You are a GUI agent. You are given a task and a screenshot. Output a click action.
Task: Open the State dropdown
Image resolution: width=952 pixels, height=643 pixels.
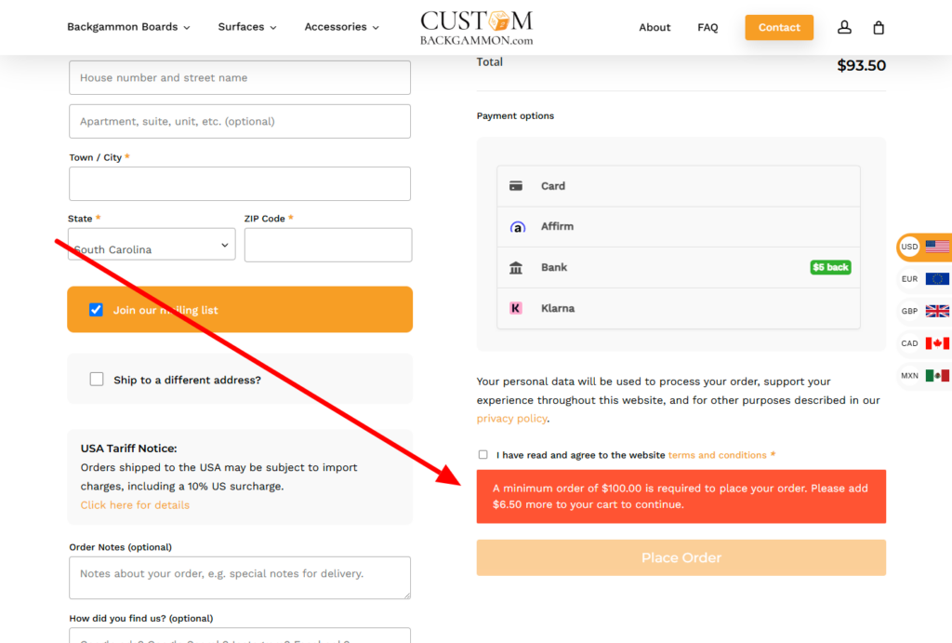(152, 245)
